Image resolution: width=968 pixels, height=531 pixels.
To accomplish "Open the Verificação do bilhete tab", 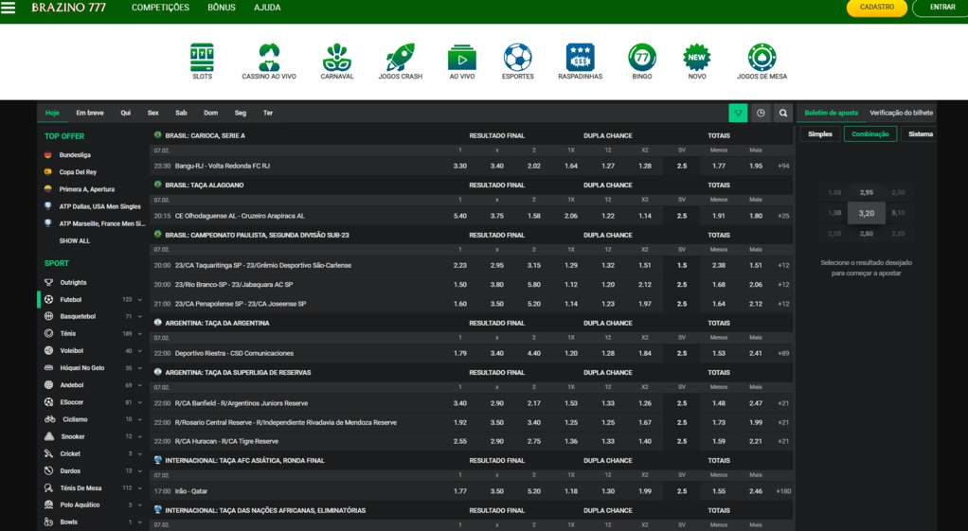I will [x=902, y=113].
